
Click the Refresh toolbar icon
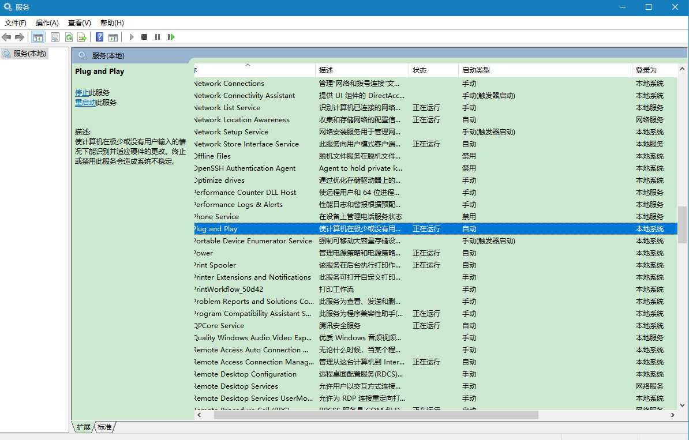[69, 37]
